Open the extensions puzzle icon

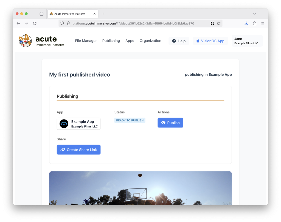(254, 23)
